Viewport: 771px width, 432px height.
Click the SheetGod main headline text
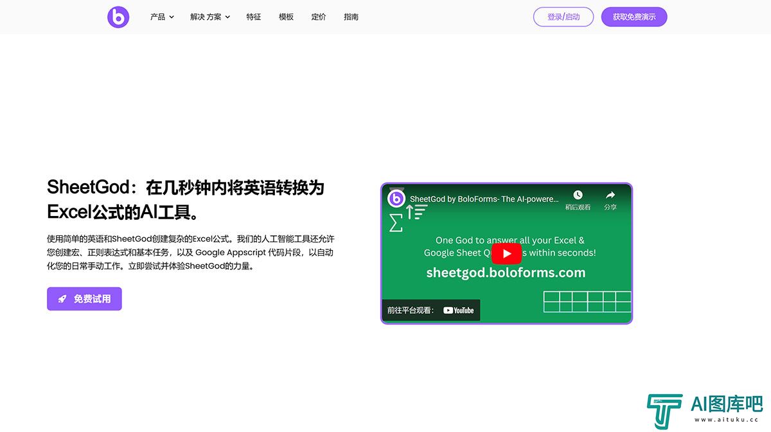click(x=186, y=199)
